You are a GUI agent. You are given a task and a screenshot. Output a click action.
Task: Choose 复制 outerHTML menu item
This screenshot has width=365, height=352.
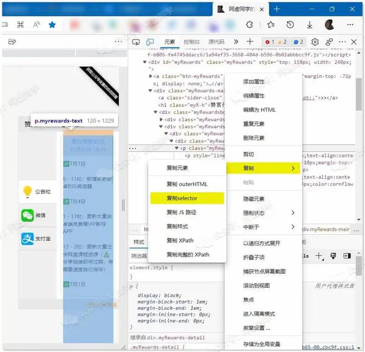tap(187, 184)
